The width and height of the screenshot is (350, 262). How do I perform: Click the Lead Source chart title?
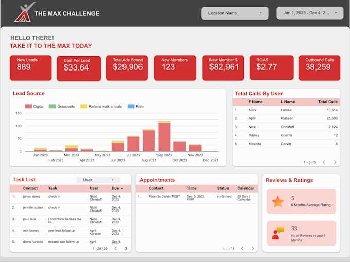[x=29, y=93]
